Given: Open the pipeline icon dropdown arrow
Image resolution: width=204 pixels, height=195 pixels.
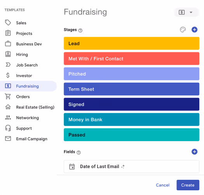Looking at the screenshot, I should point(191,12).
